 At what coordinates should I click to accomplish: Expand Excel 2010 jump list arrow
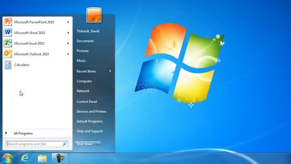[x=68, y=43]
